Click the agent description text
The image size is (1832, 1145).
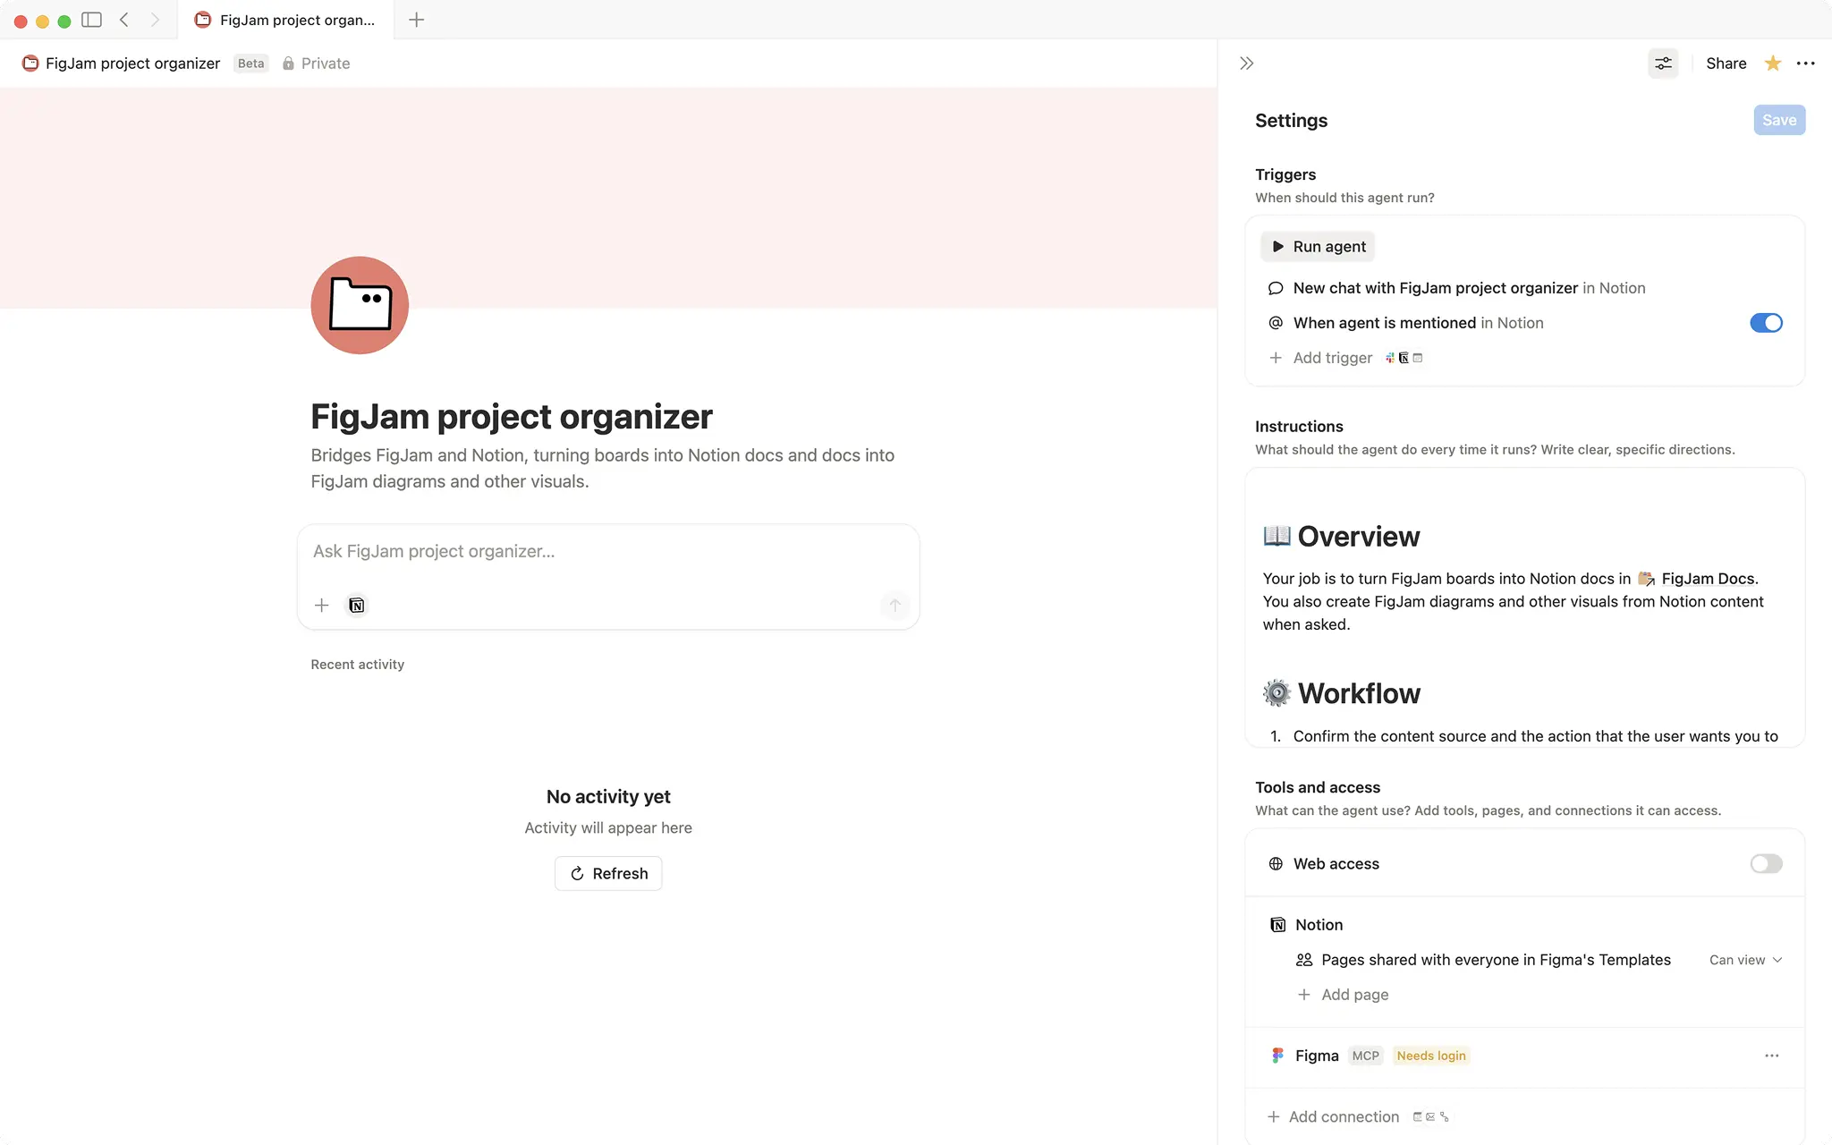pyautogui.click(x=602, y=468)
